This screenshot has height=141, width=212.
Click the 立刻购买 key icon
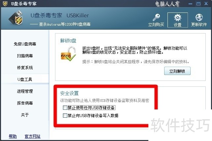click(x=156, y=17)
